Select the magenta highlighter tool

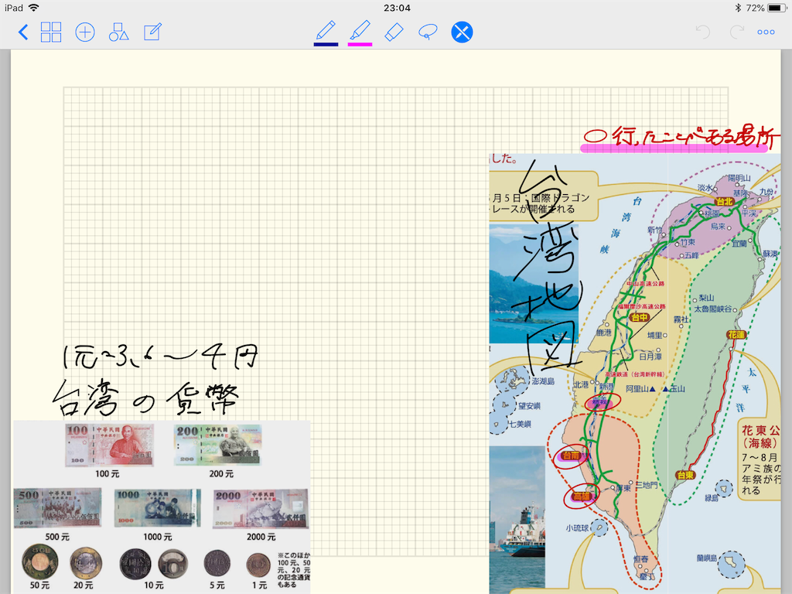point(360,31)
